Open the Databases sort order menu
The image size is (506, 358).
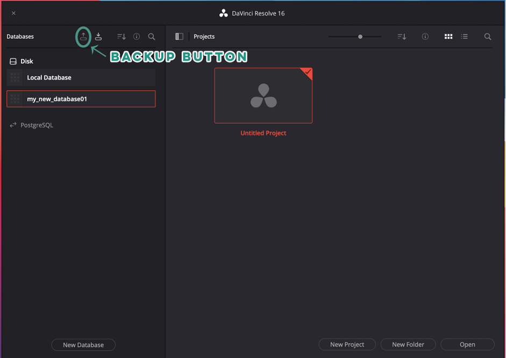coord(122,37)
